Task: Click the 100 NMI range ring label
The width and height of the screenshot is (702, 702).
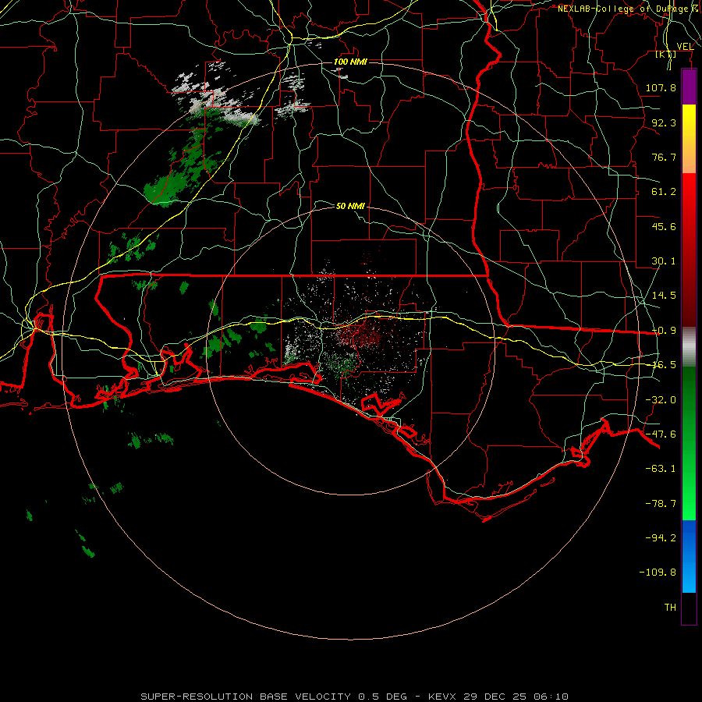Action: point(350,62)
